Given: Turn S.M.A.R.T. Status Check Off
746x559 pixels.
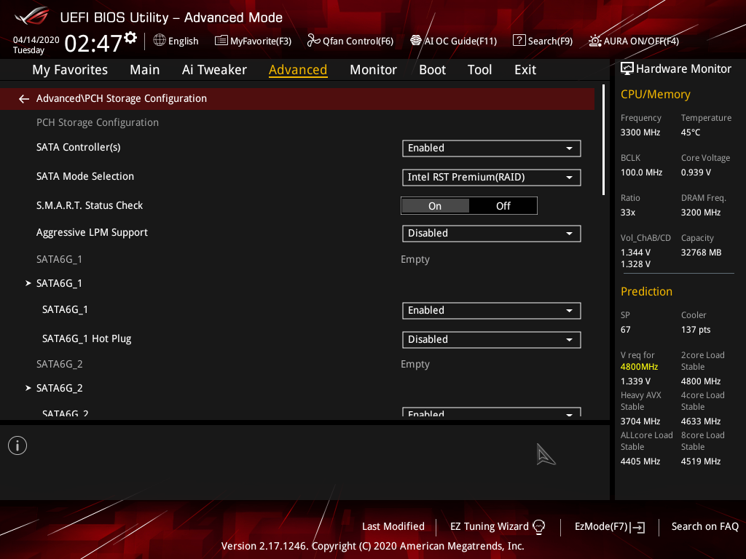Looking at the screenshot, I should click(503, 206).
